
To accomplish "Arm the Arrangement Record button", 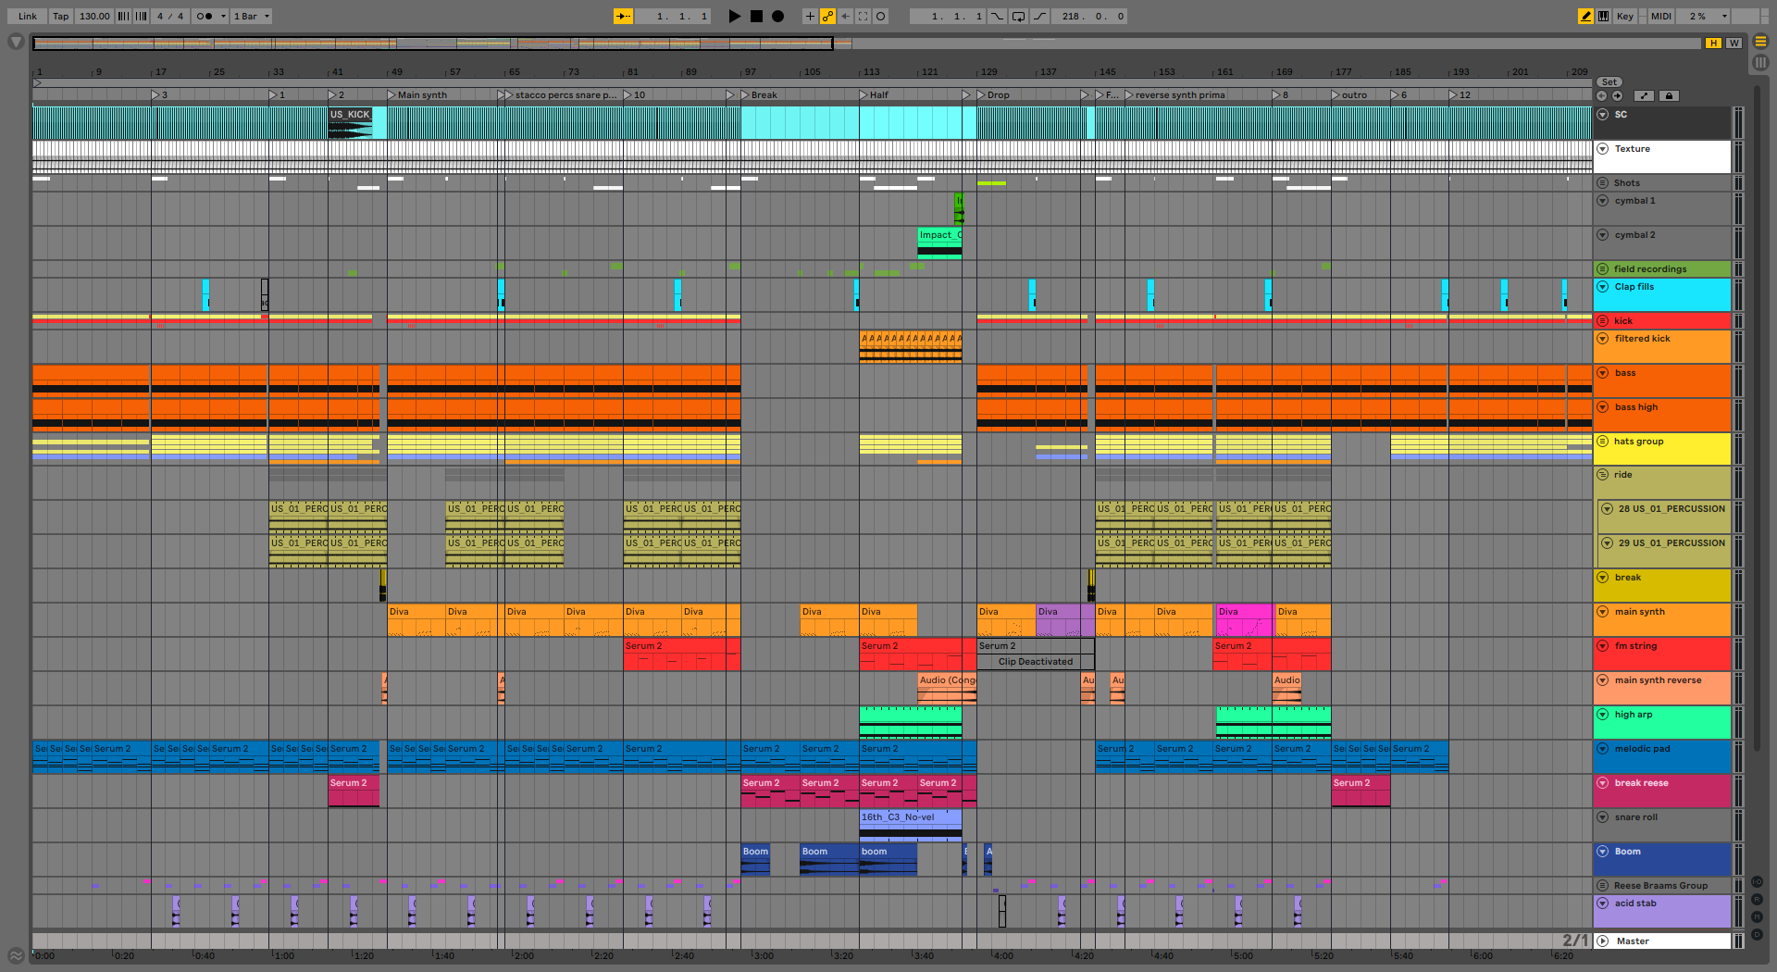I will [778, 16].
